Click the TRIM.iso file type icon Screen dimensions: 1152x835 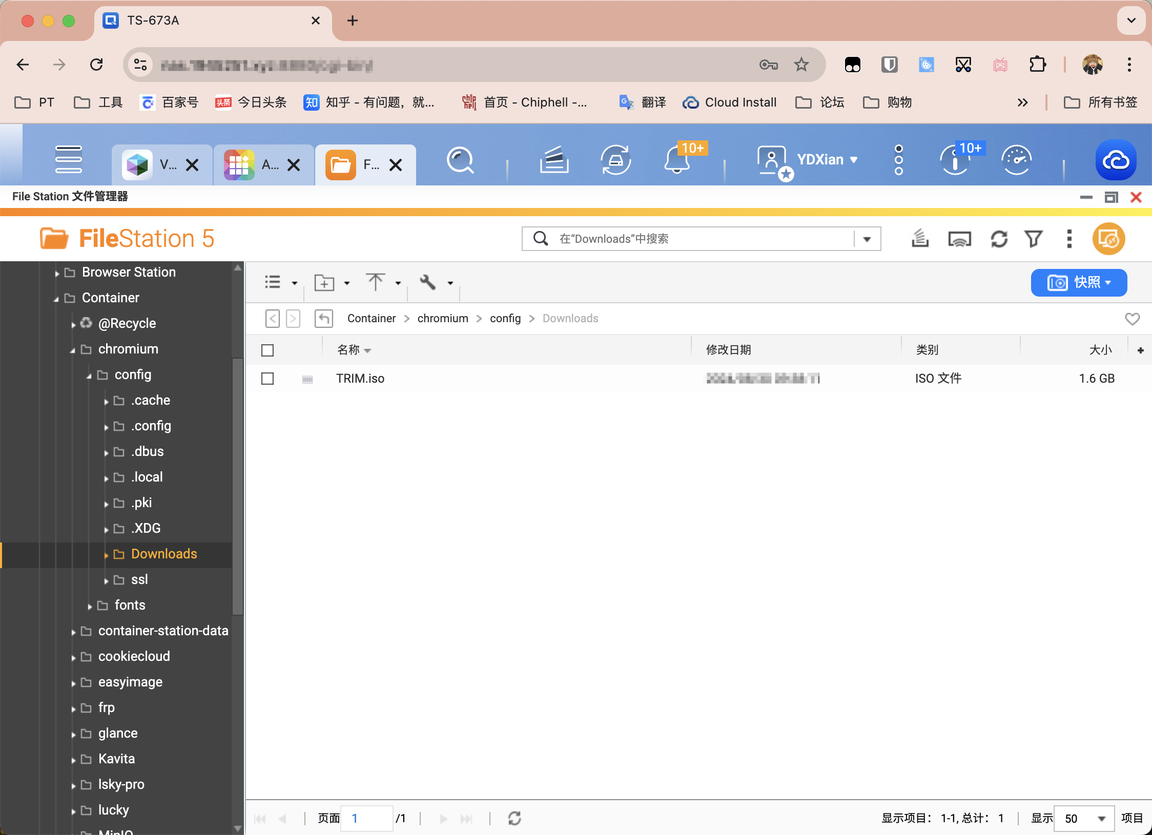click(307, 379)
